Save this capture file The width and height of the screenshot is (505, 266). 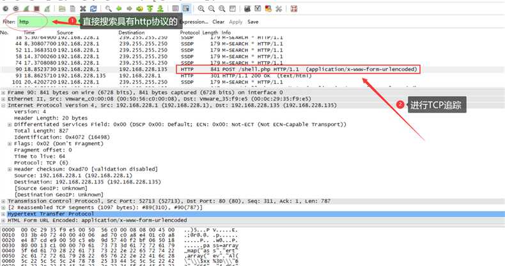[72, 9]
